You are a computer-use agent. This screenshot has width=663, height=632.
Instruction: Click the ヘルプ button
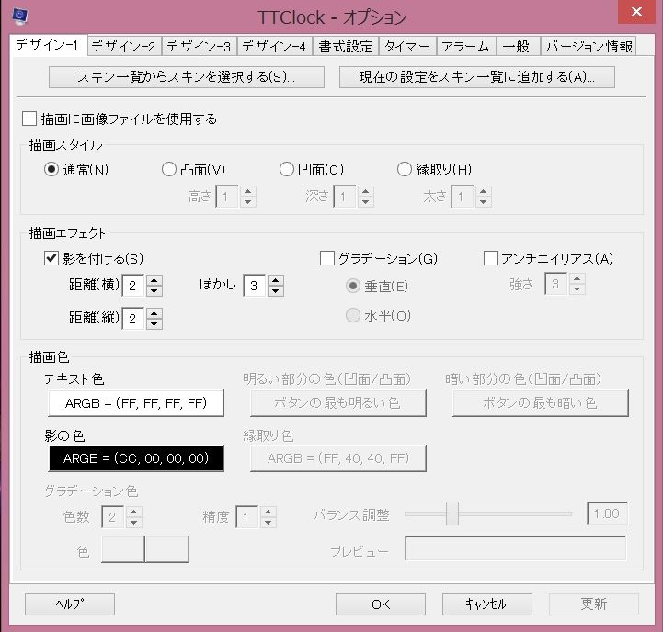point(70,604)
